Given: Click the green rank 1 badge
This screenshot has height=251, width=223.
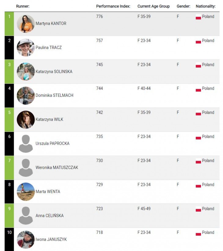Looking at the screenshot, I should tap(9, 24).
